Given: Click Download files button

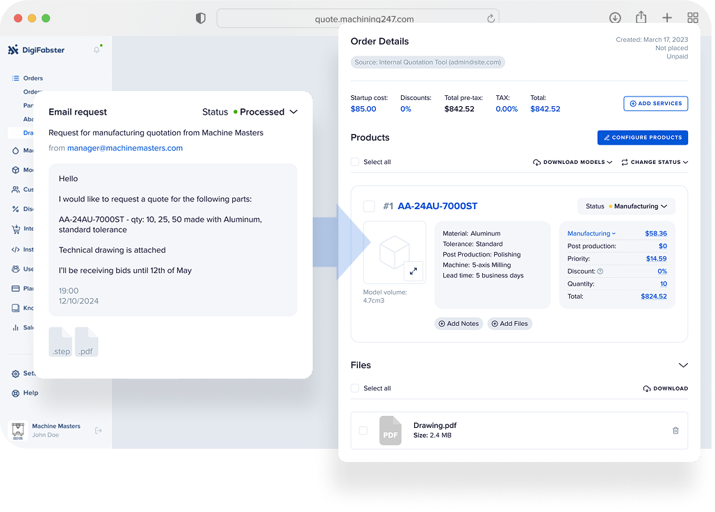Looking at the screenshot, I should (x=665, y=388).
